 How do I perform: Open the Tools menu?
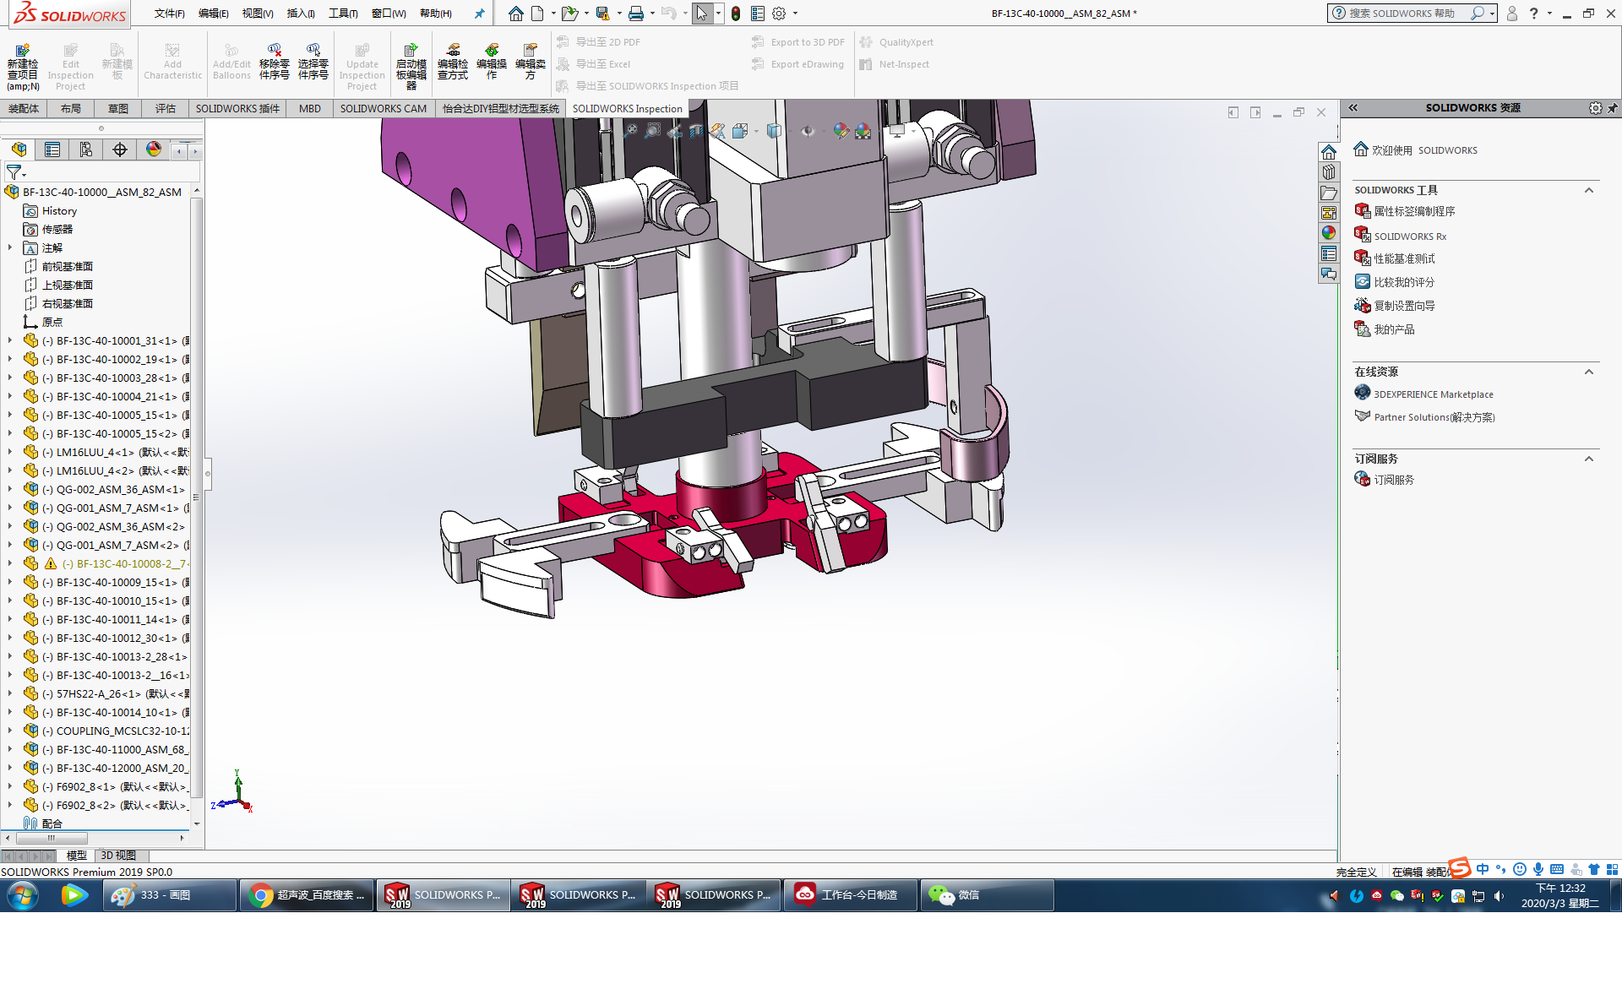coord(343,14)
